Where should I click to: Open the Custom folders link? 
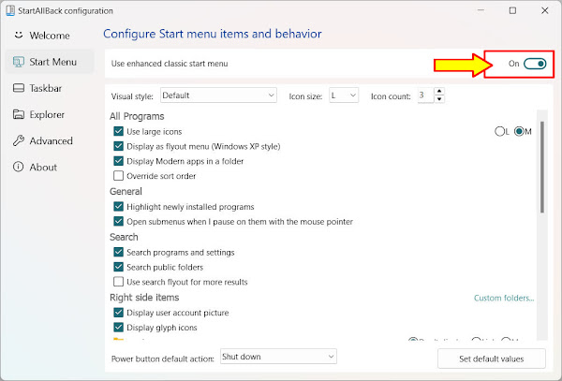(x=504, y=298)
